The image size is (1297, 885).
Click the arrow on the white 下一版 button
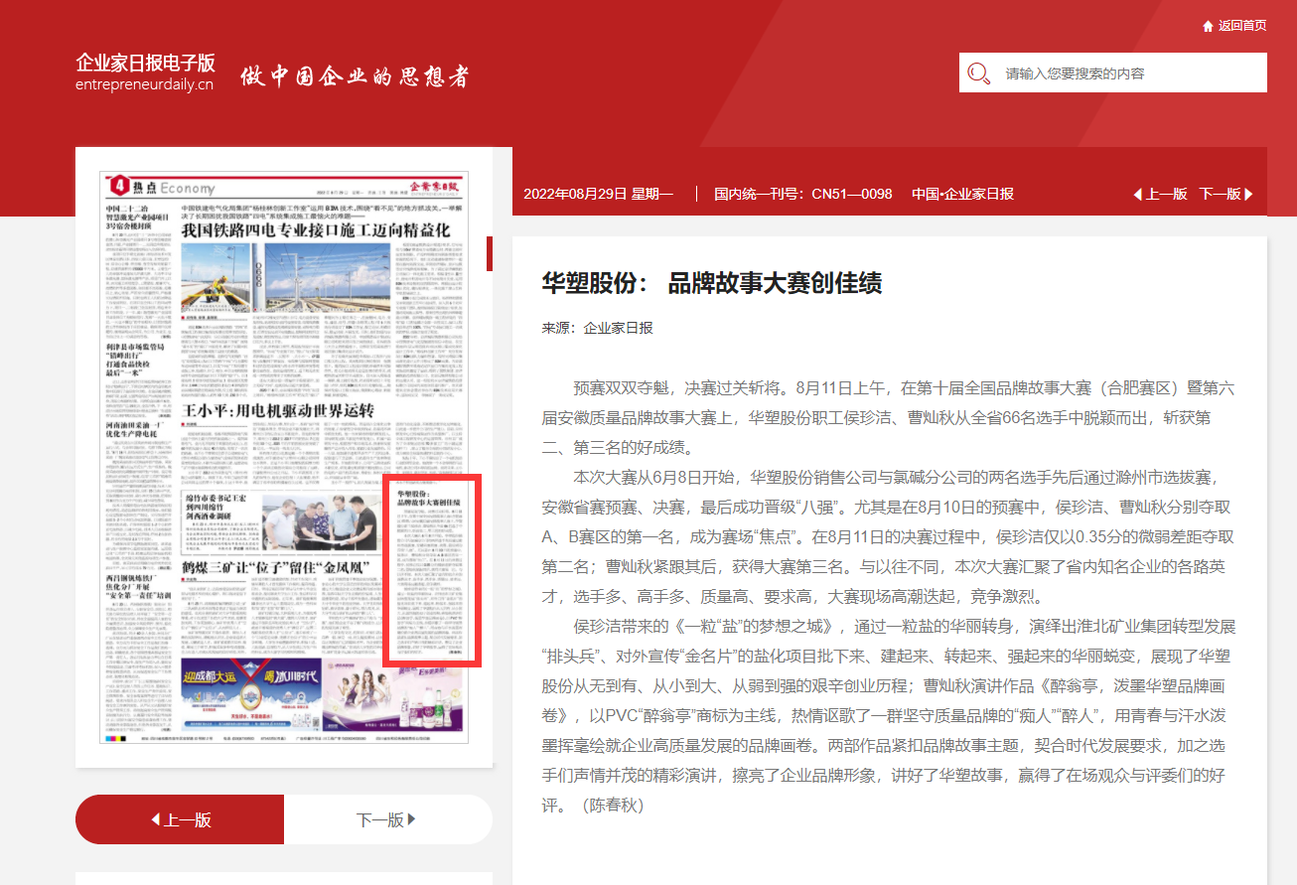click(x=408, y=820)
